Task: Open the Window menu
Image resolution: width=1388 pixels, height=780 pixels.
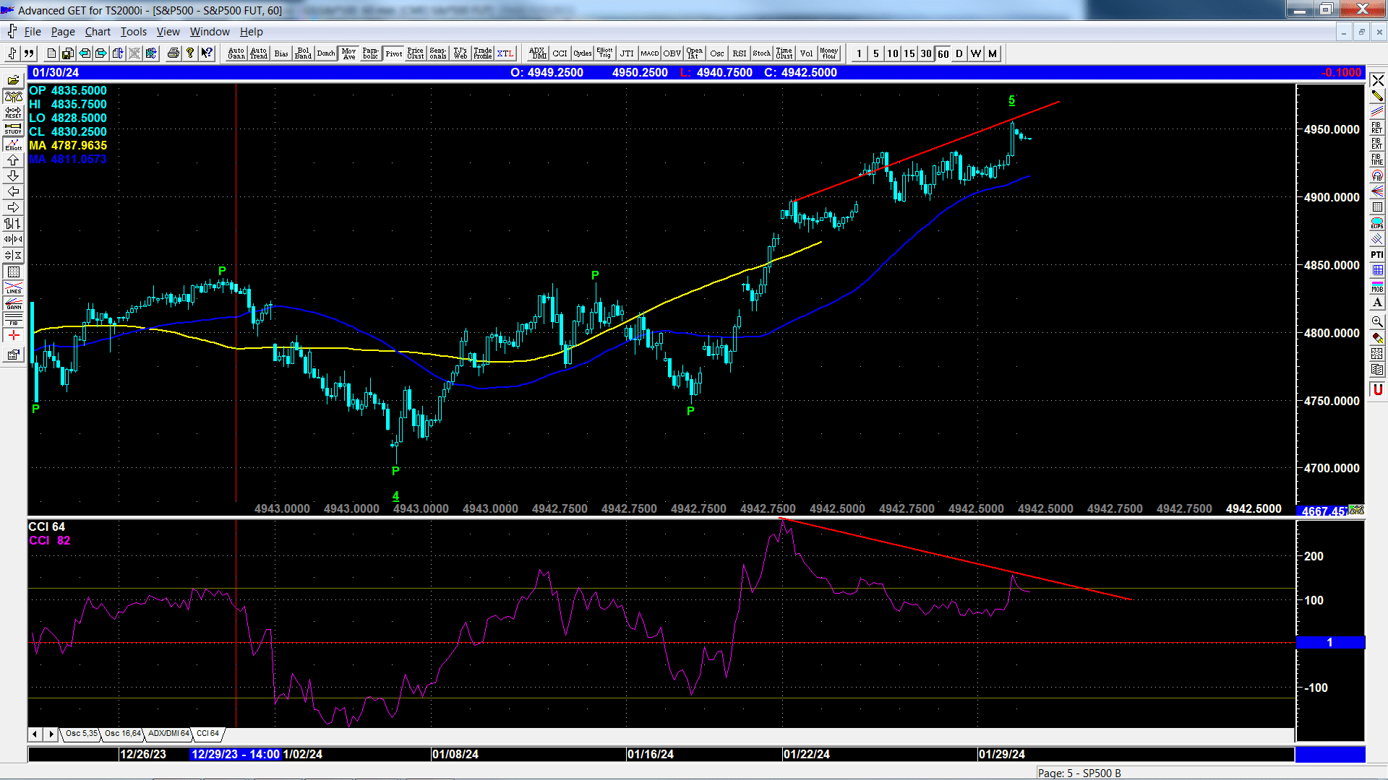Action: (210, 32)
